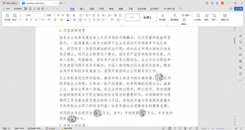Click the ribbon search magnifier icon

click(181, 9)
